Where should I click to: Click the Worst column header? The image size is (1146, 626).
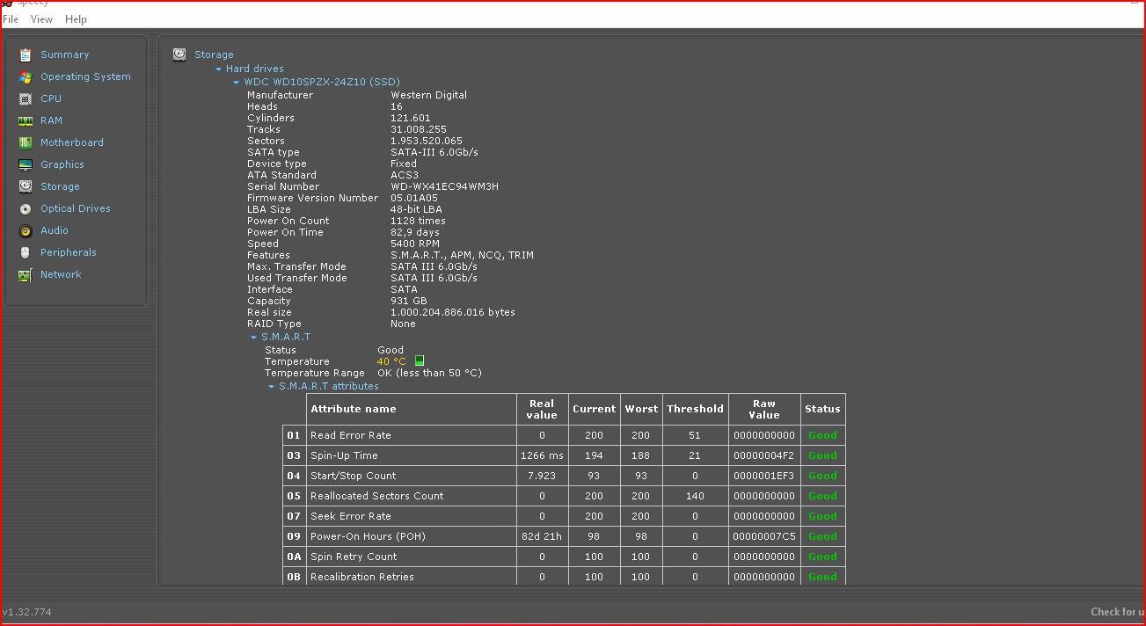click(x=641, y=409)
